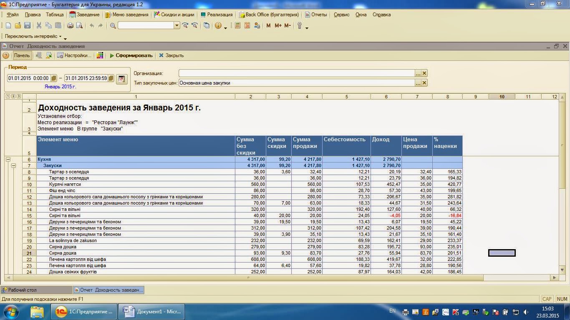Open a file using the folder icon
The image size is (570, 320).
pyautogui.click(x=18, y=25)
